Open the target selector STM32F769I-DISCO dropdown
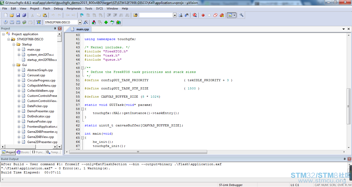Viewport: 352px width, 187px height. 80,22
